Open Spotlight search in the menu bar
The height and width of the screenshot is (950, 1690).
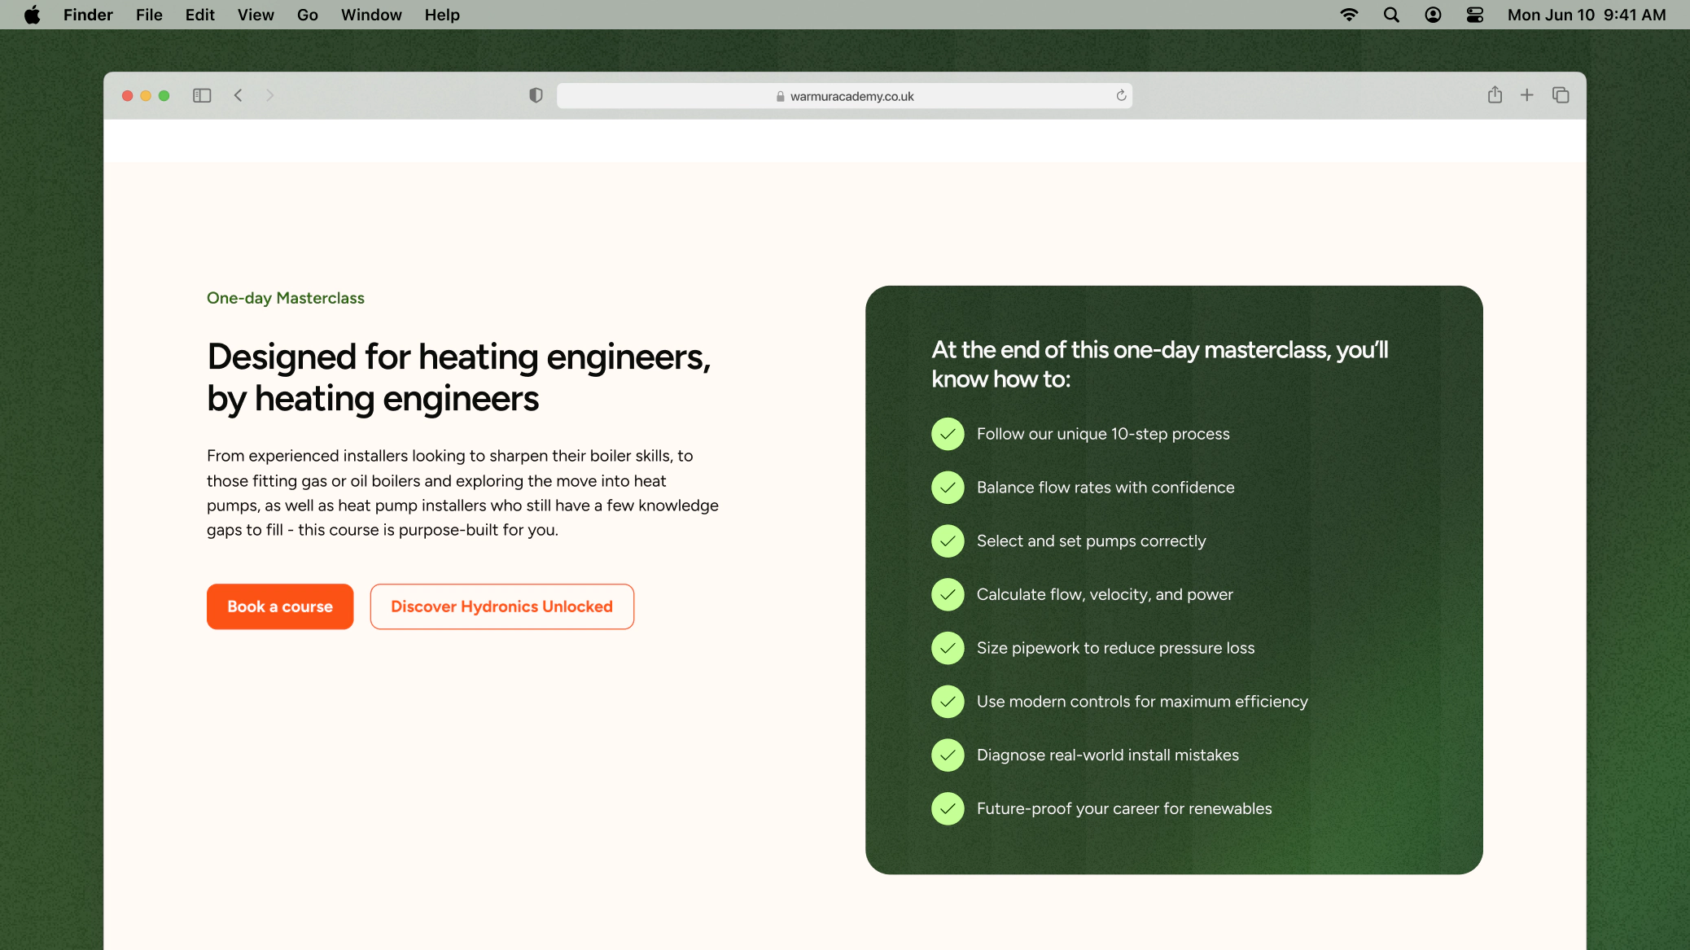pos(1391,15)
